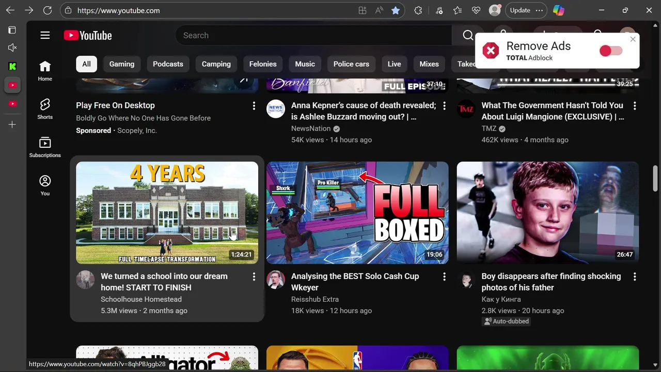Open the browser Extensions puzzle icon

coord(418,10)
